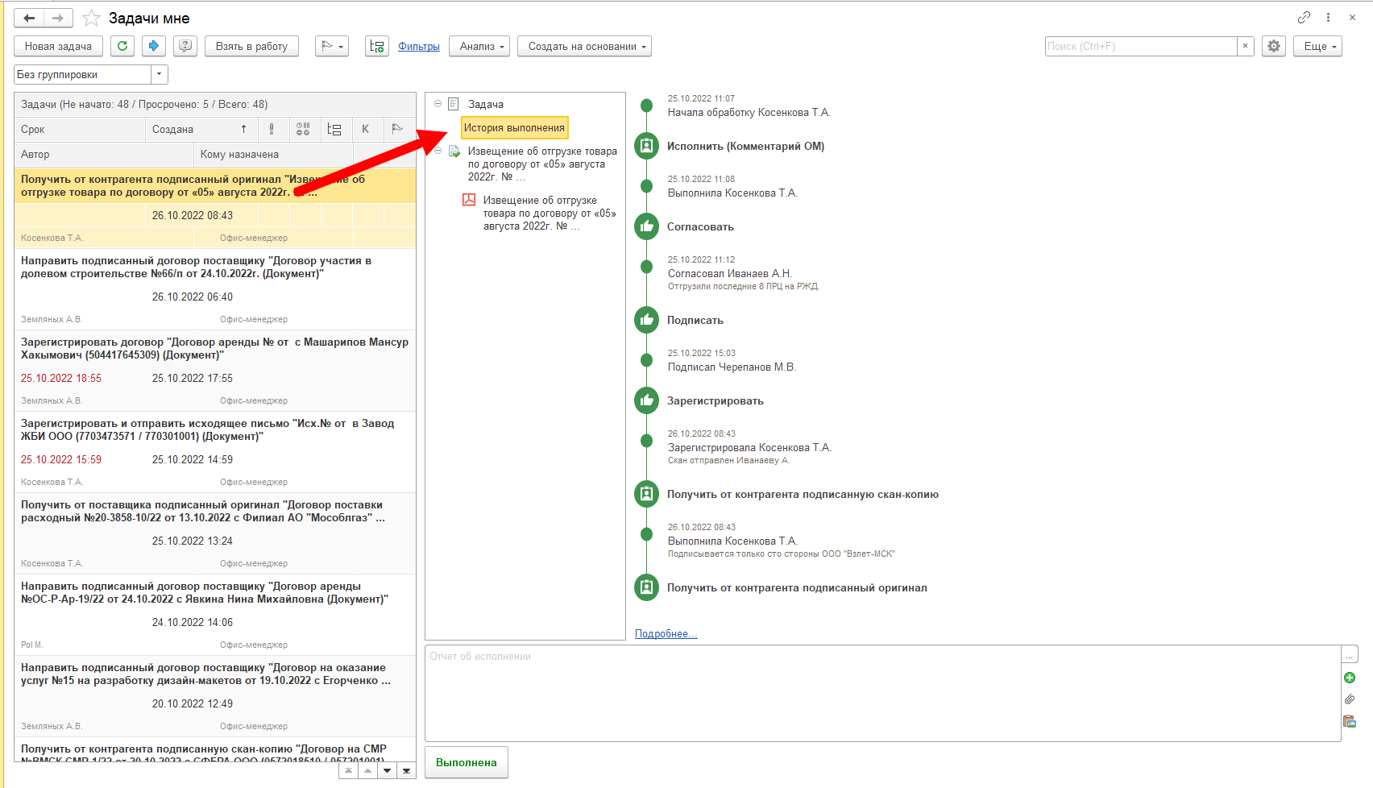Open the flag dropdown in the toolbar
Viewport: 1373px width, 788px height.
pyautogui.click(x=332, y=46)
